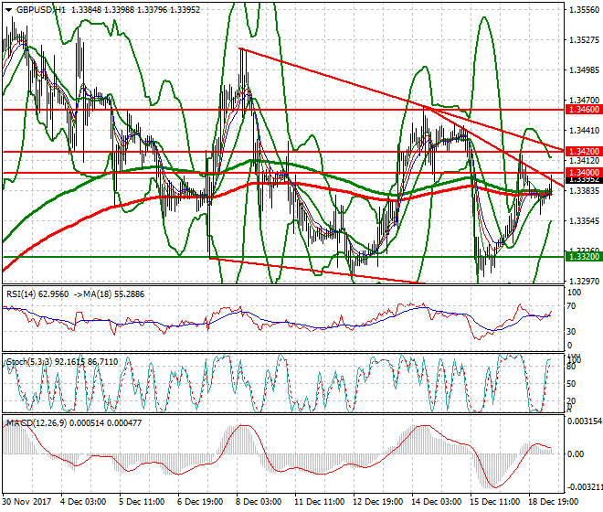Select the 1.34200 red price level label
Image resolution: width=603 pixels, height=512 pixels.
tap(584, 151)
